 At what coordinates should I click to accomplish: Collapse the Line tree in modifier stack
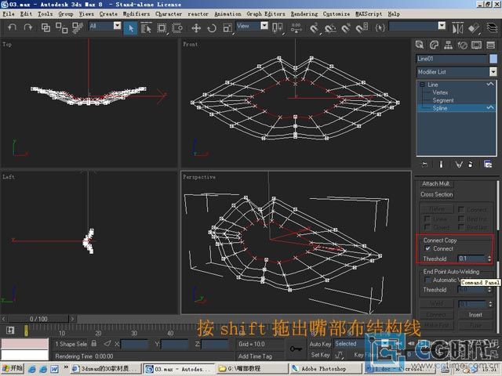pyautogui.click(x=422, y=85)
